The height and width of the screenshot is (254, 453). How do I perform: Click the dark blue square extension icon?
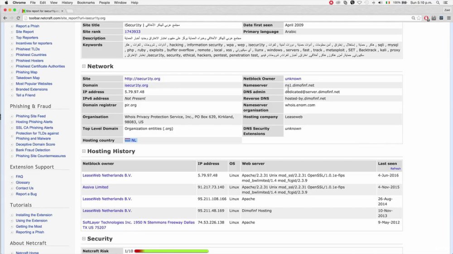tap(441, 18)
